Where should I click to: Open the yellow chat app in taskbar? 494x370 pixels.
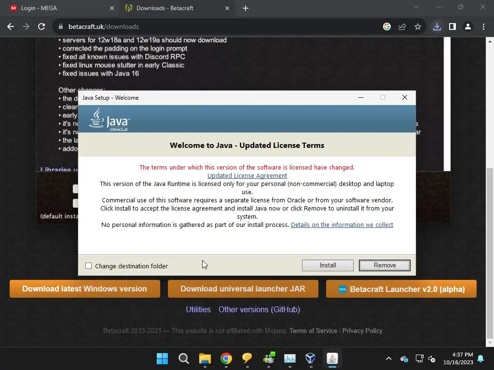click(x=247, y=358)
